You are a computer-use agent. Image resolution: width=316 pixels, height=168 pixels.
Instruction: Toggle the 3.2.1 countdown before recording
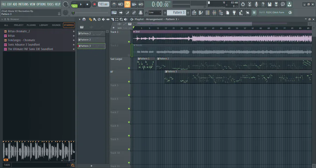coord(127,4)
